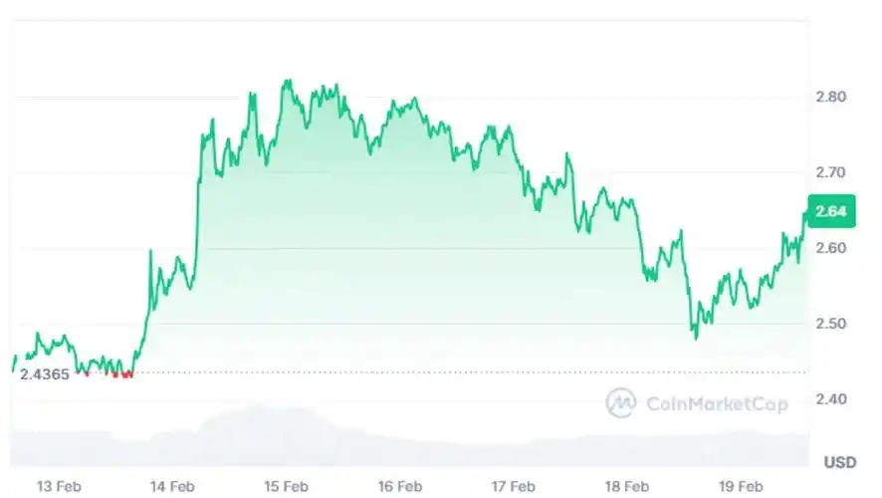Select the 16 Feb date label
This screenshot has width=882, height=498.
(x=399, y=486)
